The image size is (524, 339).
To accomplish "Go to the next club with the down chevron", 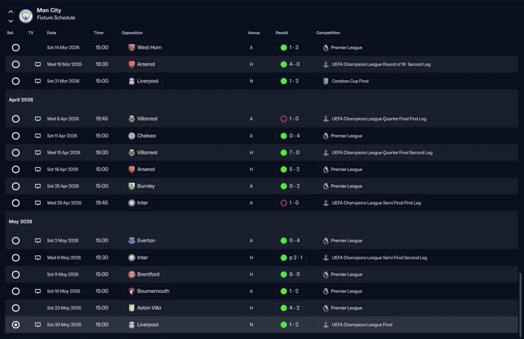I will pos(11,21).
